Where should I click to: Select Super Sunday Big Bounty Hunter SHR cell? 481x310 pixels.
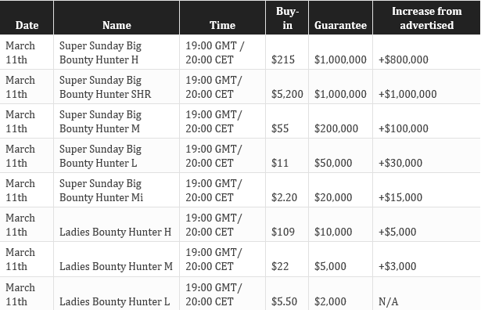coord(117,87)
